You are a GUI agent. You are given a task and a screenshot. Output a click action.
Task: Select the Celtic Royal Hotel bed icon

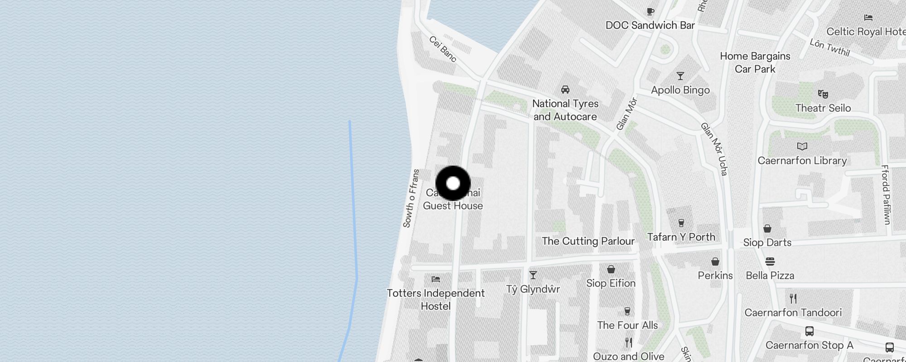(x=868, y=18)
